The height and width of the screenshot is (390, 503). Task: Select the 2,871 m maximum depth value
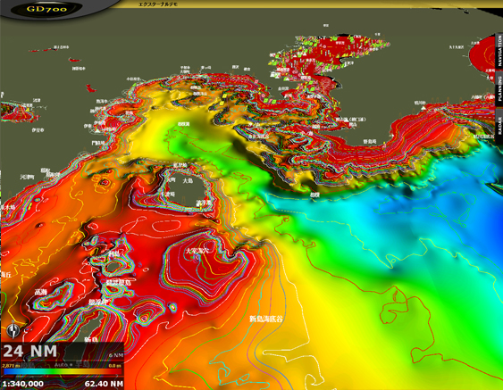[x=11, y=365]
